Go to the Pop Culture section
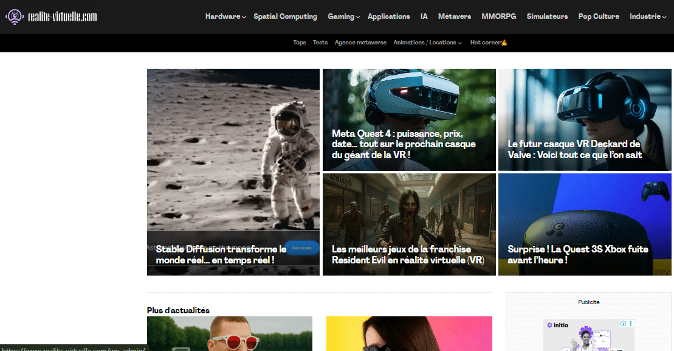 (x=599, y=16)
